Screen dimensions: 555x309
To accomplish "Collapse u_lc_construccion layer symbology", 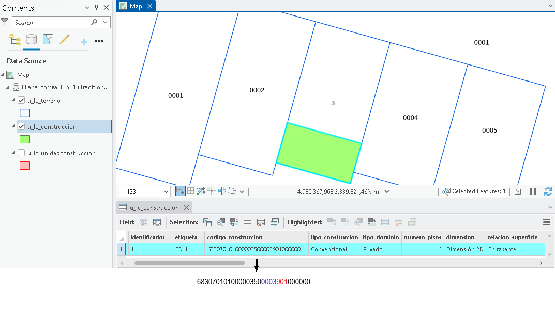I will 13,126.
